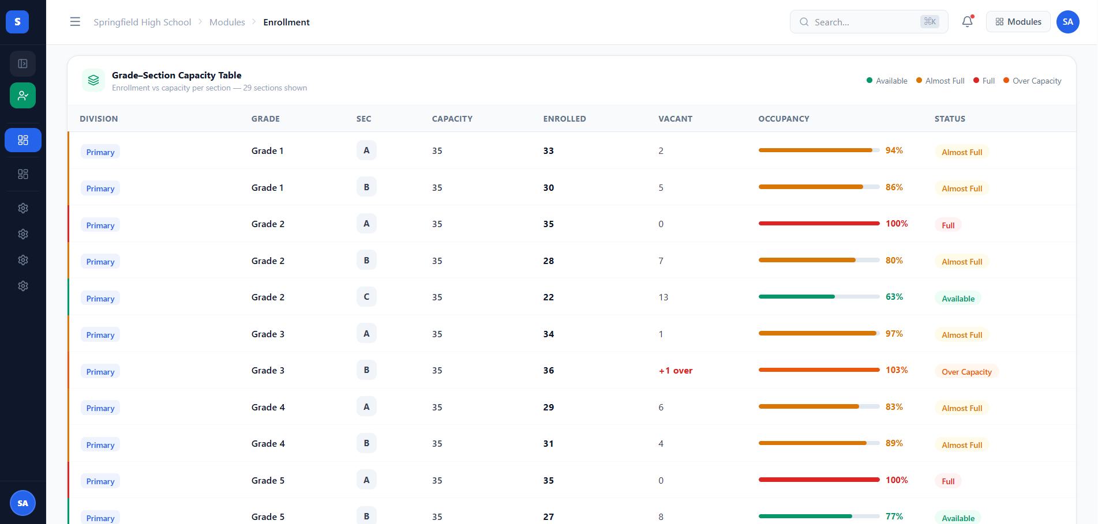Click the 100% occupancy bar for Grade 2 A
Image resolution: width=1098 pixels, height=524 pixels.
[819, 224]
